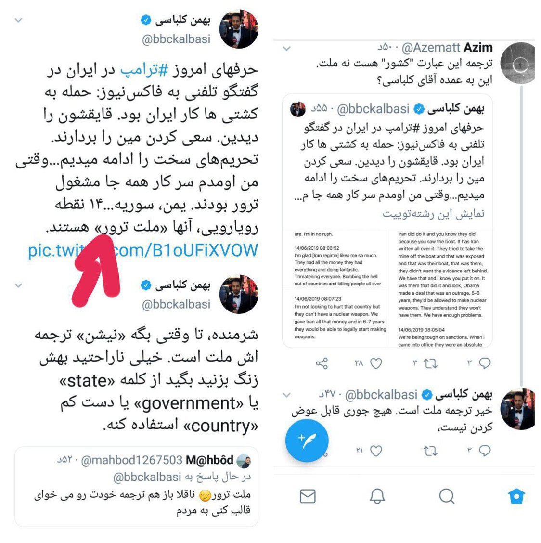
Task: Share Azim's tweet via share icon
Action: 322,363
